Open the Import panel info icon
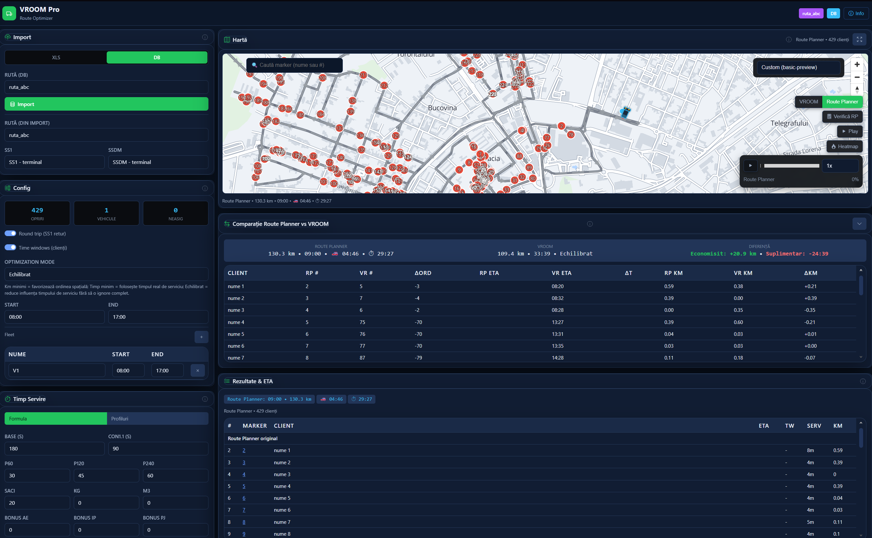The height and width of the screenshot is (538, 872). coord(205,37)
